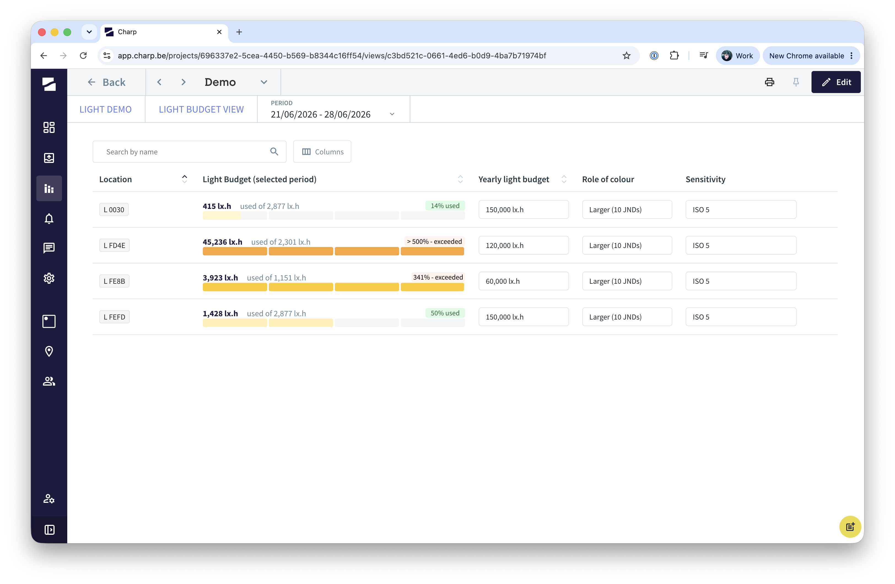Open the alerts bell icon in sidebar
This screenshot has width=895, height=584.
pyautogui.click(x=49, y=219)
